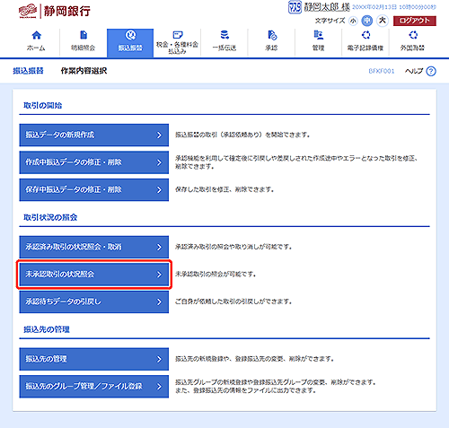Click chevron on 振込データの新規作成

[x=159, y=135]
